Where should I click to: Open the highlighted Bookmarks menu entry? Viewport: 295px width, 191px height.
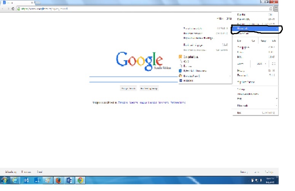(x=255, y=28)
